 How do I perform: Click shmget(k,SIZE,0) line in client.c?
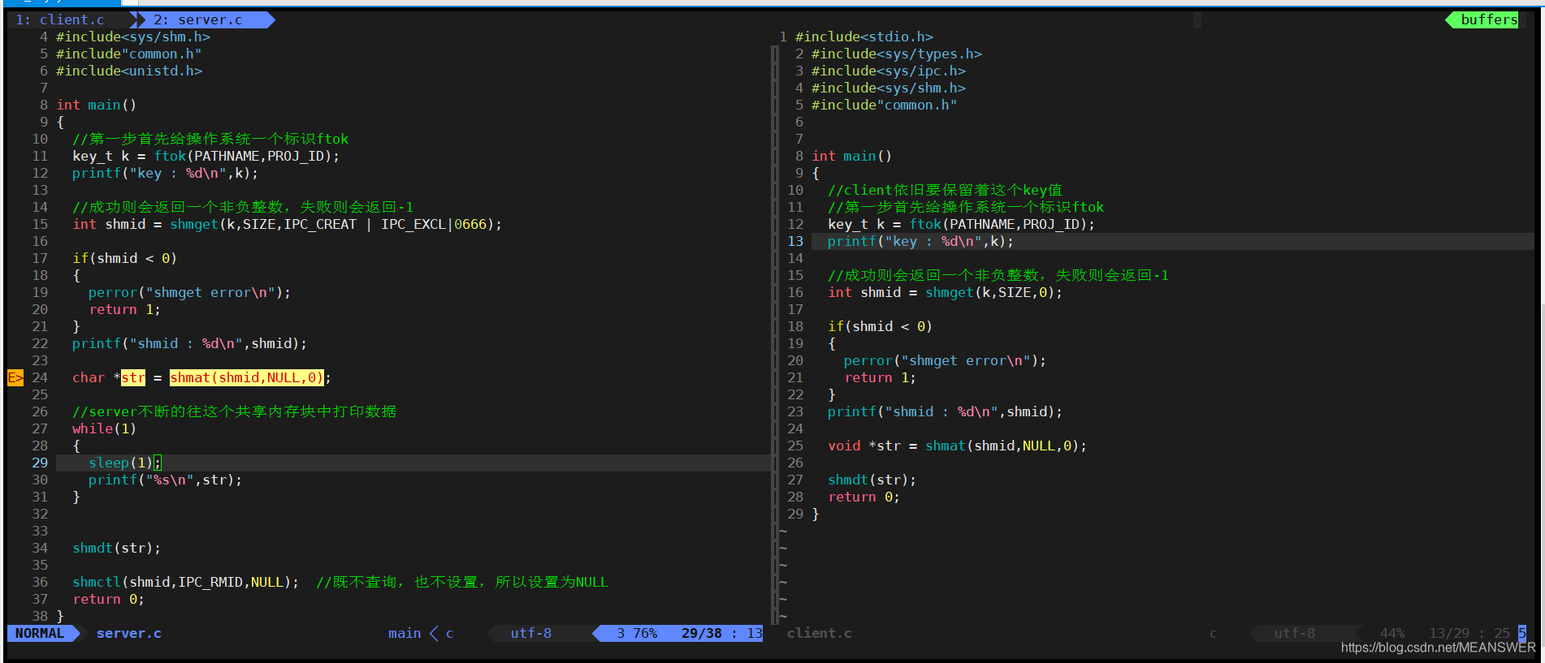tap(945, 292)
